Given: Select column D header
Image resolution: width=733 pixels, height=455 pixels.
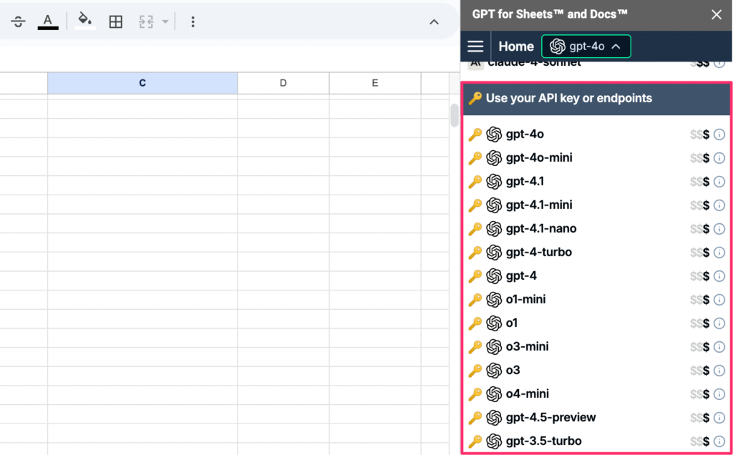Looking at the screenshot, I should (x=283, y=83).
